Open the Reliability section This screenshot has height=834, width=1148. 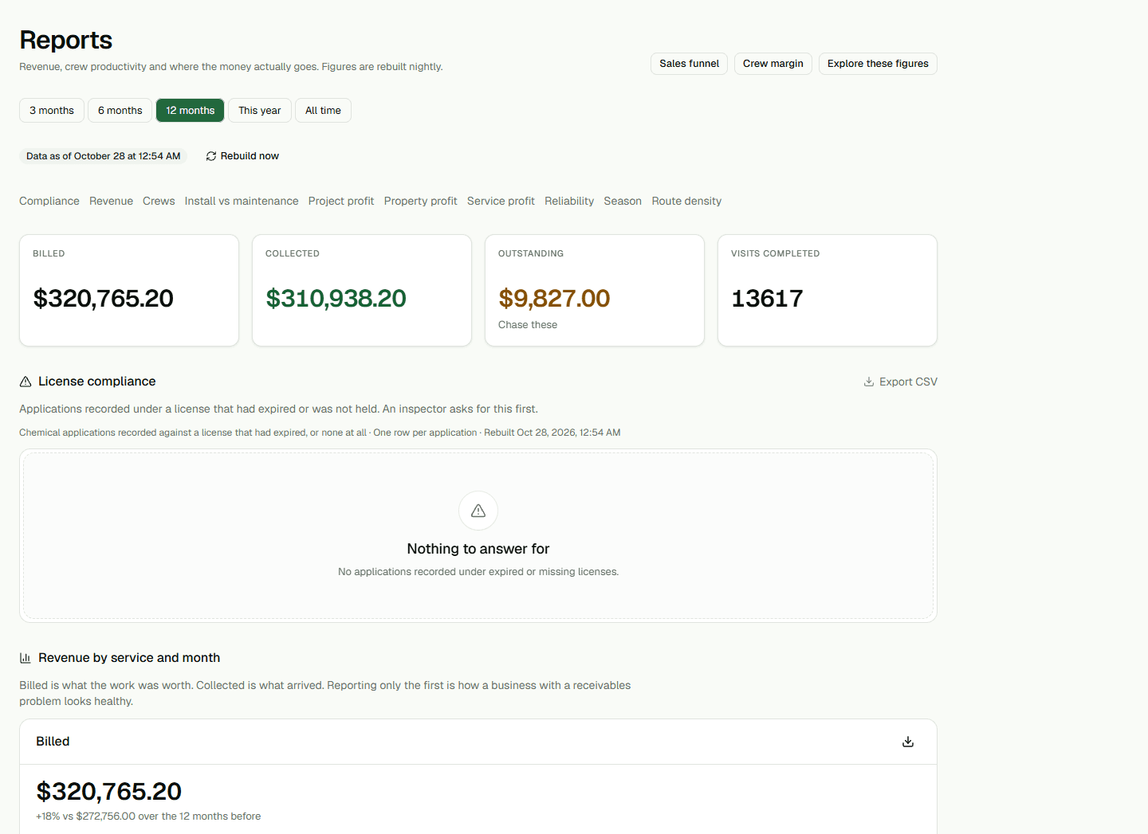[569, 202]
